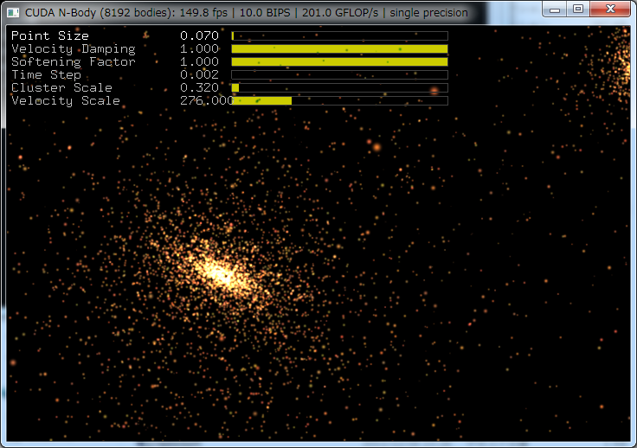Select the Cluster Scale label
This screenshot has width=637, height=448.
pyautogui.click(x=61, y=88)
